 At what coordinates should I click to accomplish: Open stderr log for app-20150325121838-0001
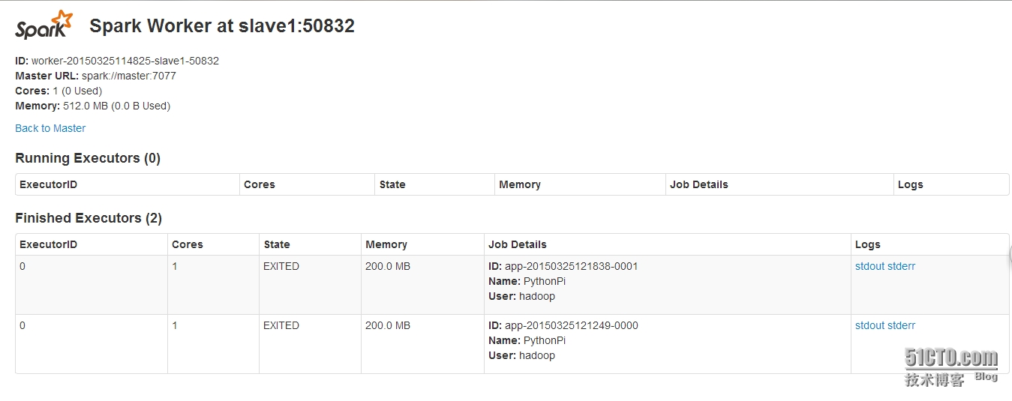pos(901,266)
